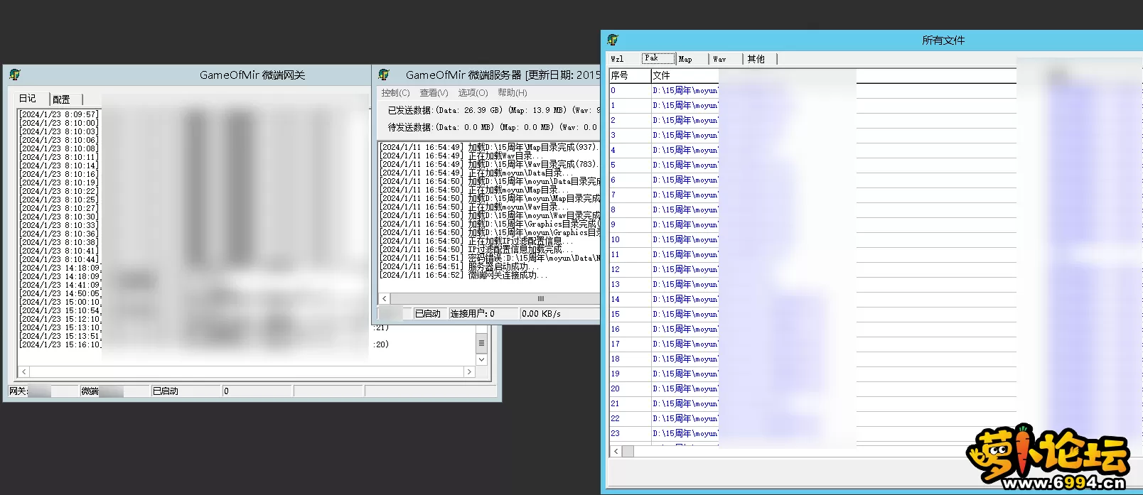
Task: Click left arrow of 微端网关 horizontal scrollbar
Action: coord(24,371)
